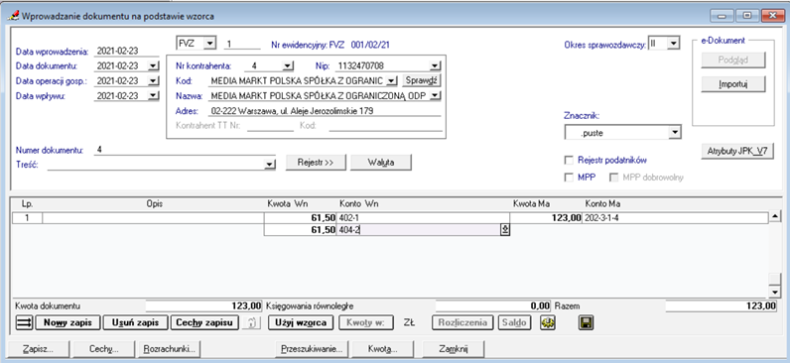This screenshot has width=790, height=363.
Task: Click Użyj wzorca button
Action: [301, 322]
